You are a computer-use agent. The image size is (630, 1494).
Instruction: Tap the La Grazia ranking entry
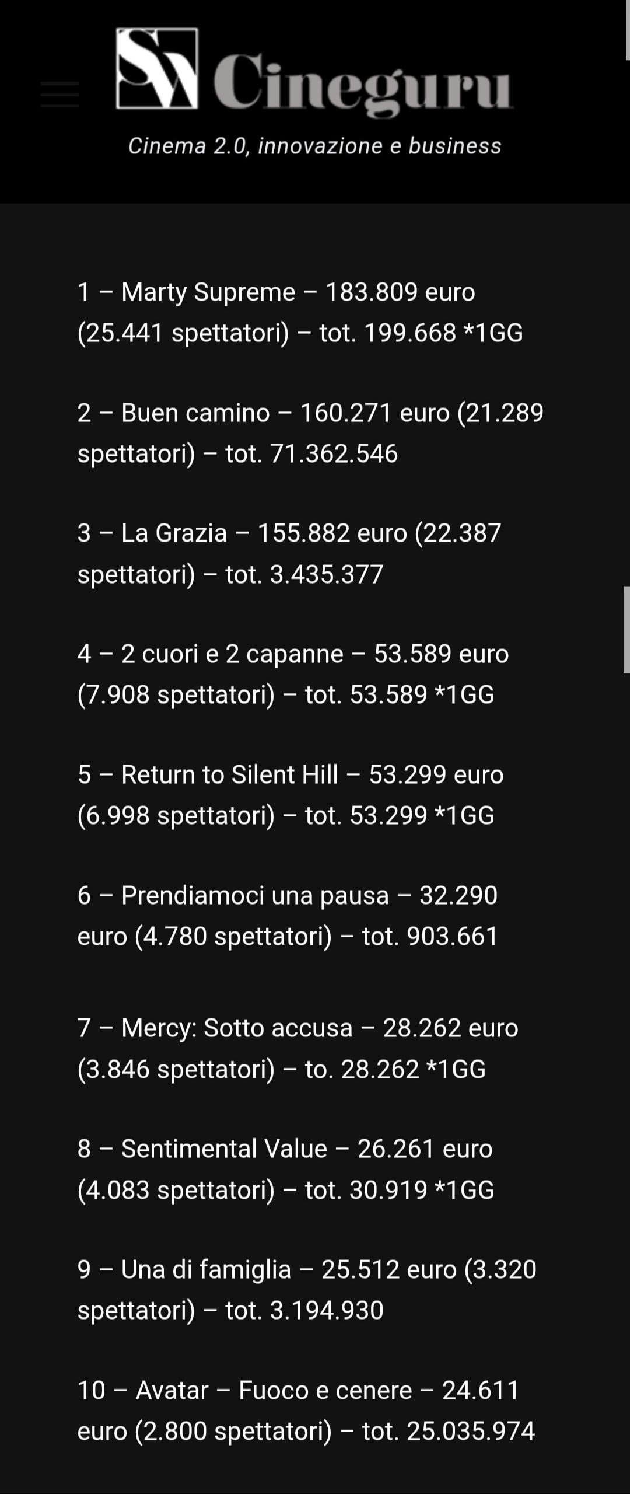(174, 533)
